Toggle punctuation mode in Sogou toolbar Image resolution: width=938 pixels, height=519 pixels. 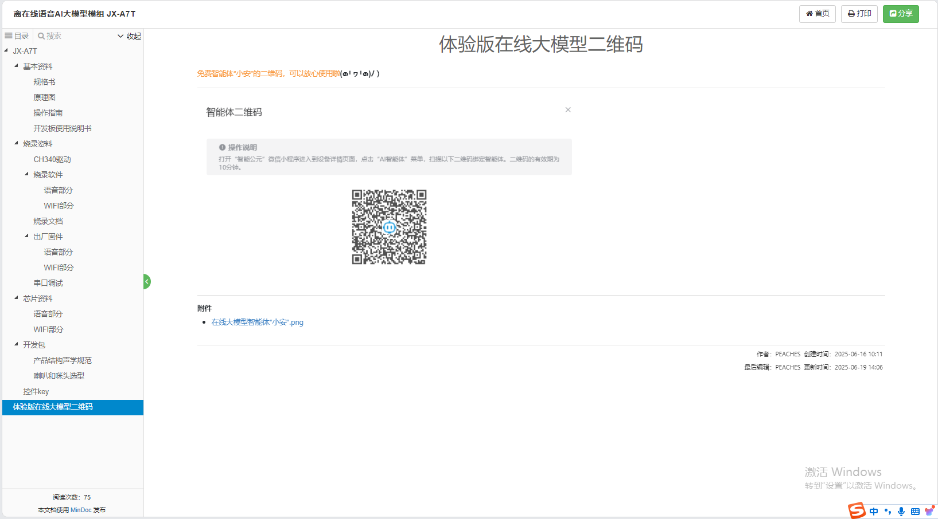[x=888, y=512]
